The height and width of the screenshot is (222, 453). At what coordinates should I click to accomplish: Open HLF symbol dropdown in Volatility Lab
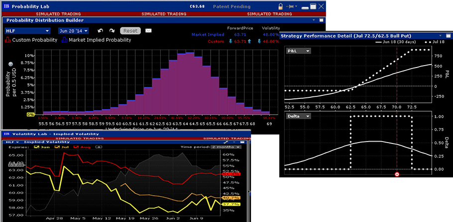(x=12, y=142)
